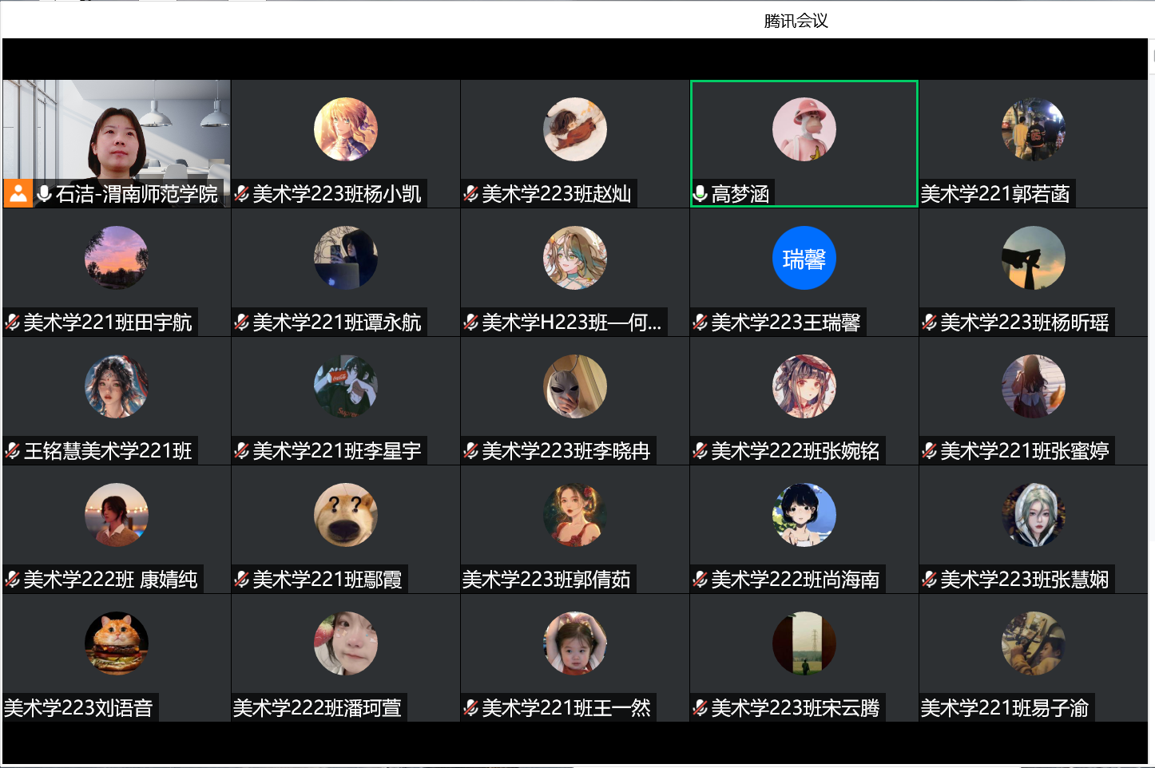This screenshot has height=768, width=1155.
Task: Select the pink hat avatar of 高梦涵
Action: point(804,129)
